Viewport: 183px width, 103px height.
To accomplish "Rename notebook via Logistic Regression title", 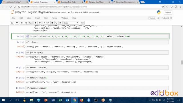I will (39, 12).
